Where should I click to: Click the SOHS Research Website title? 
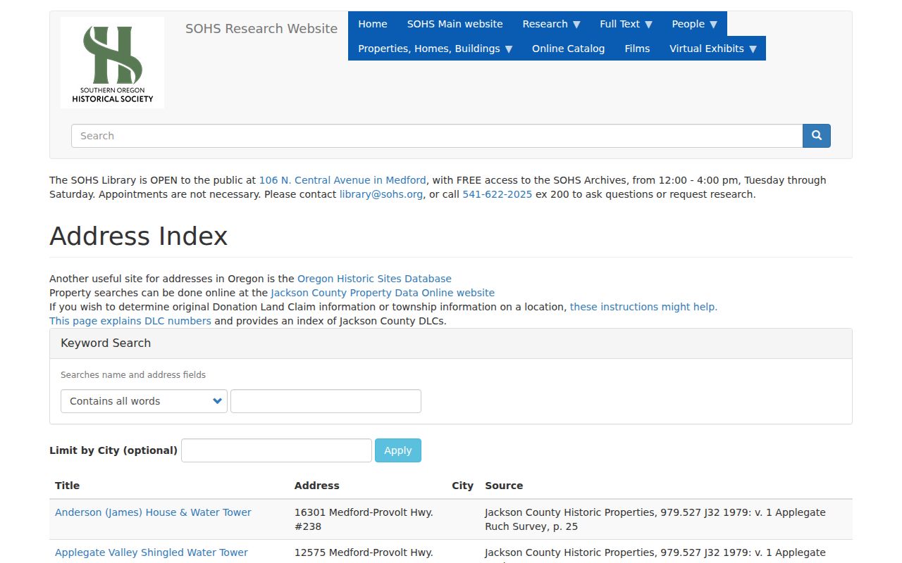(261, 29)
